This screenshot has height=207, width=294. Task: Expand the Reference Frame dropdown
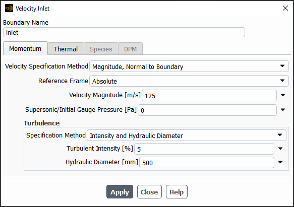click(x=189, y=81)
